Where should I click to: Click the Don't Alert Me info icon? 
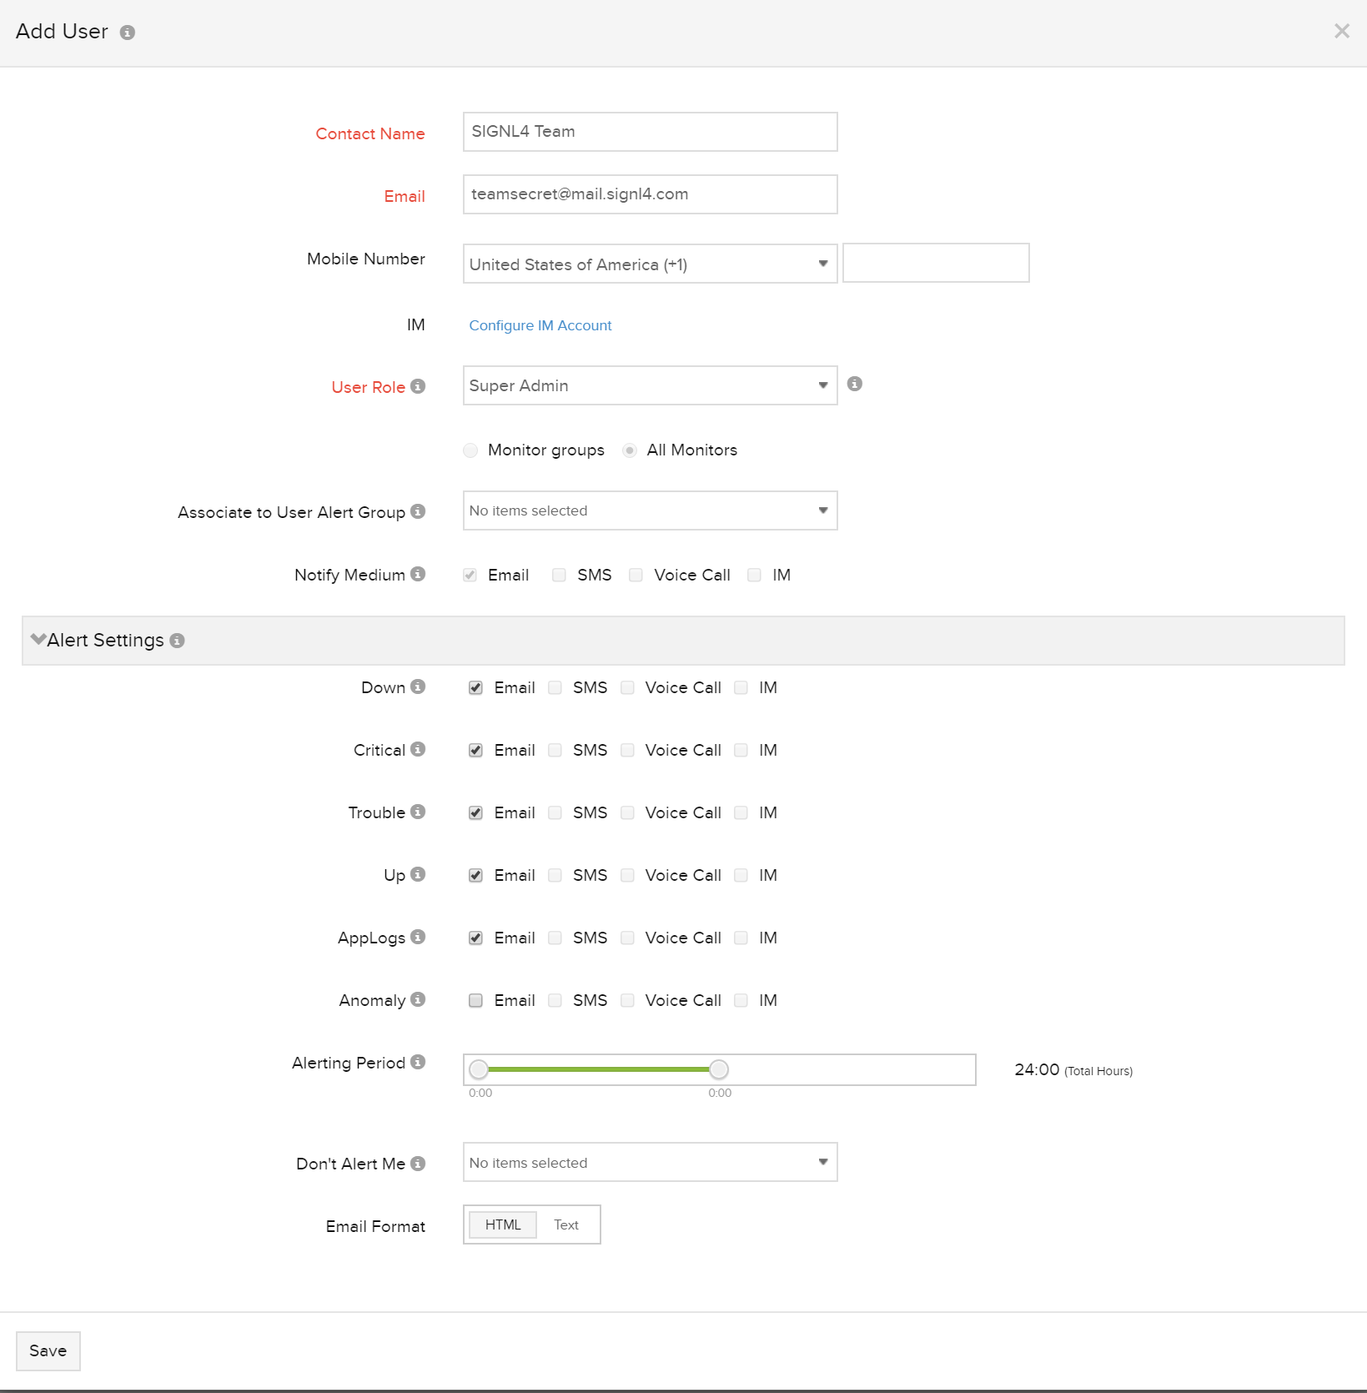(418, 1163)
